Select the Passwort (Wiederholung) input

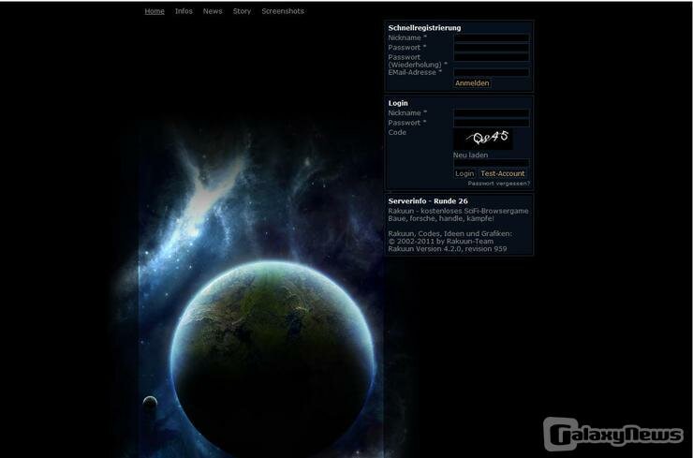tap(492, 58)
